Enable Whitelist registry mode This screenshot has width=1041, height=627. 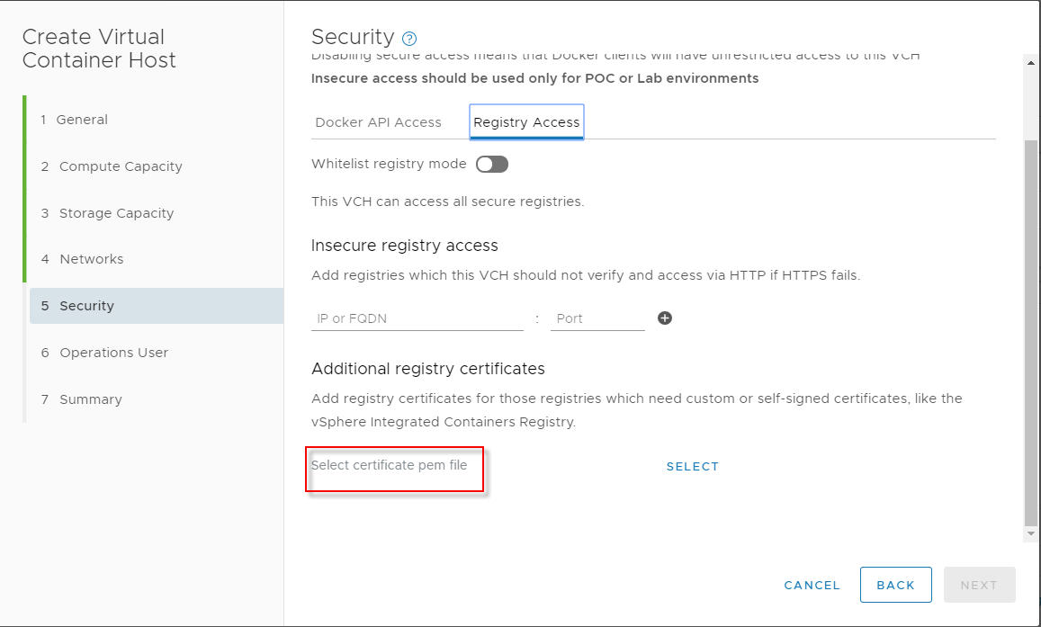491,164
